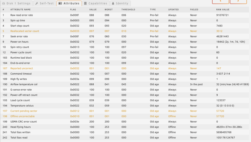Click the THRESHOLD column header
The height and width of the screenshot is (142, 251).
pos(128,10)
